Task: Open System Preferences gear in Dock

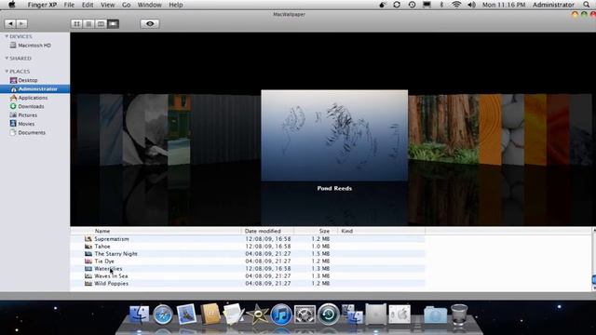Action: [305, 315]
